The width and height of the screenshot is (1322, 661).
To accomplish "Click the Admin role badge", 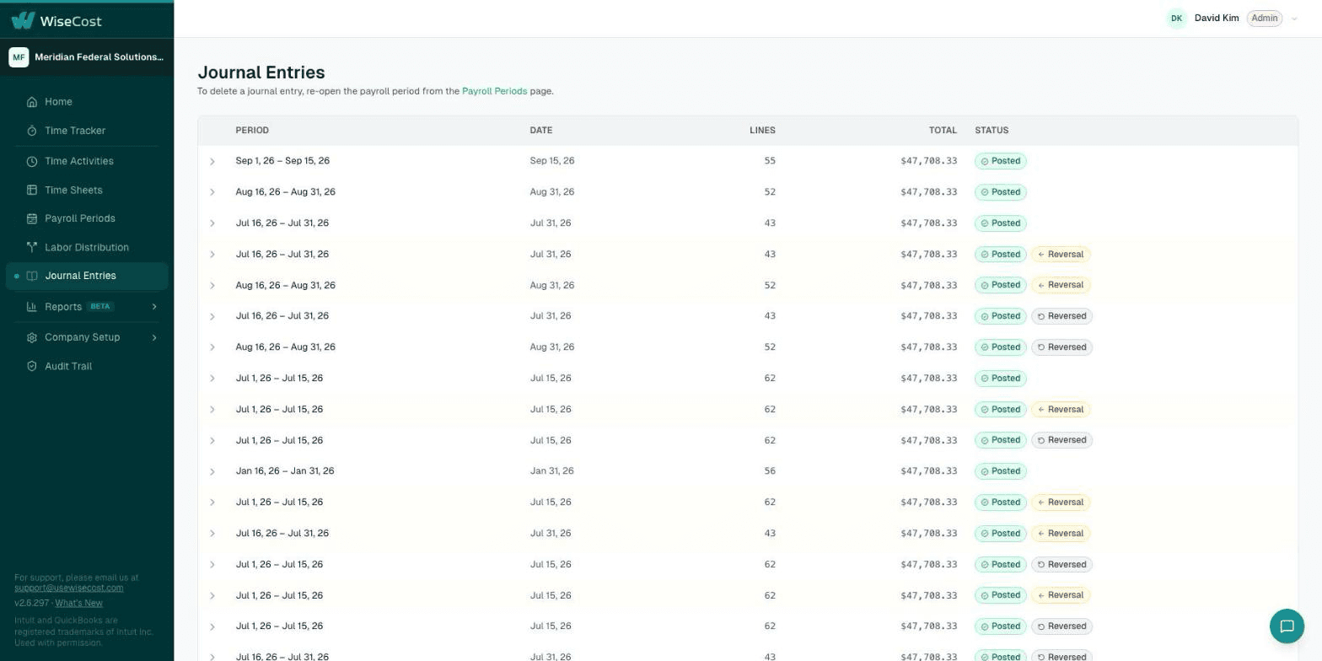I will (1264, 19).
